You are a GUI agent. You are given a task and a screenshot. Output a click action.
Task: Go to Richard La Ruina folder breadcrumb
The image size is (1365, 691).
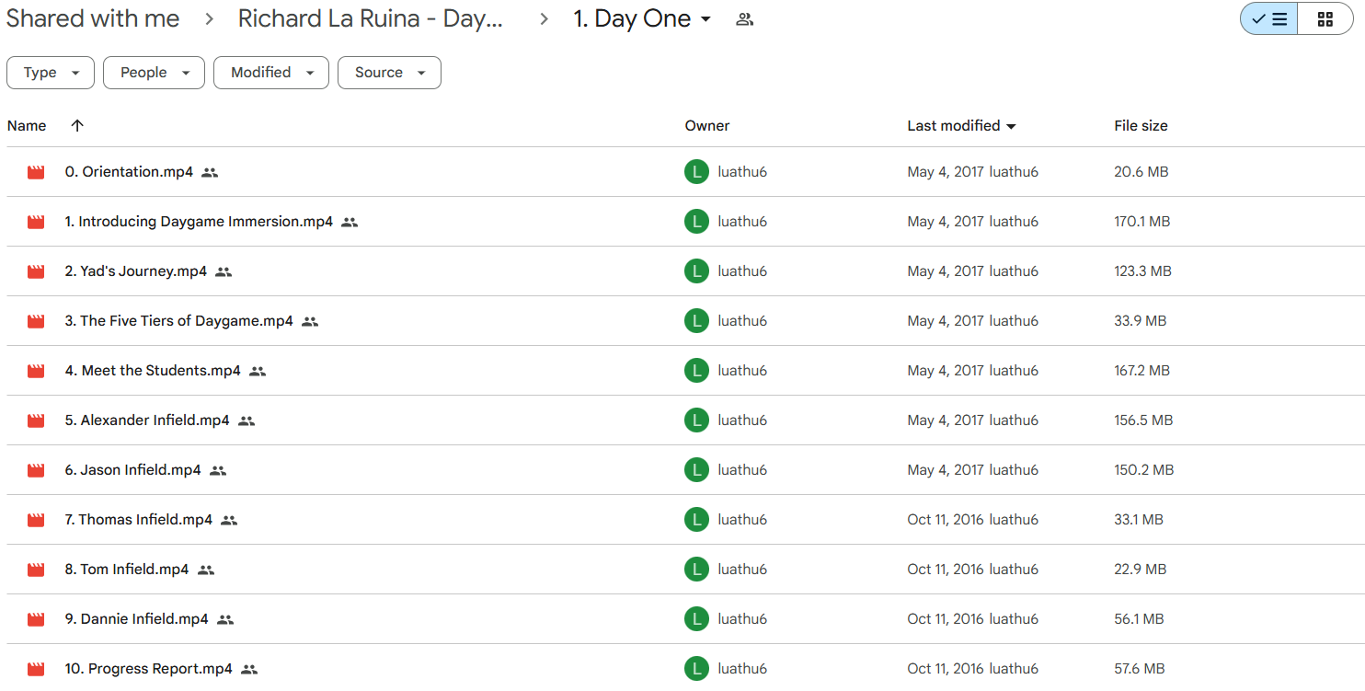pyautogui.click(x=371, y=19)
